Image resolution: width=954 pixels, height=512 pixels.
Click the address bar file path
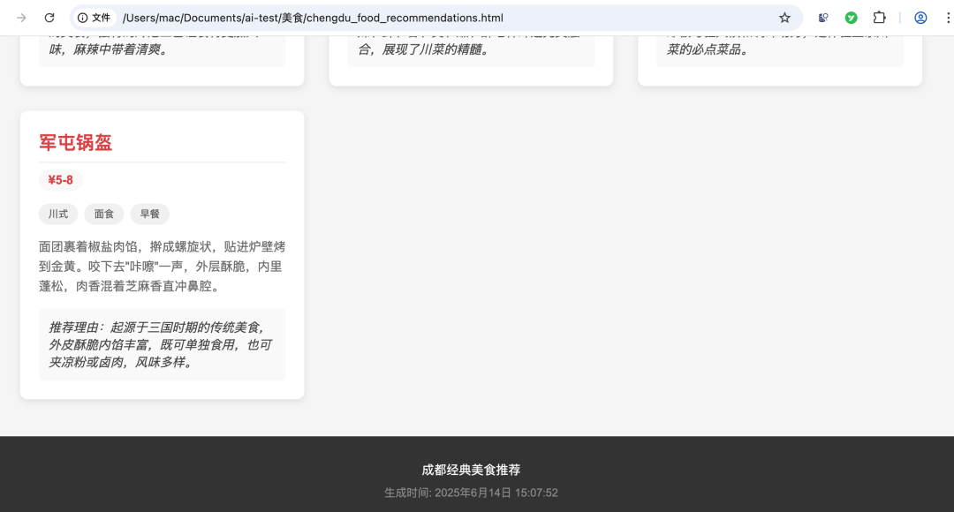pyautogui.click(x=313, y=18)
